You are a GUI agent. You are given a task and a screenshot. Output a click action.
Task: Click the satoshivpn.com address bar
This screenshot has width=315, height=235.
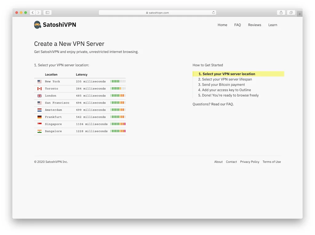point(157,13)
